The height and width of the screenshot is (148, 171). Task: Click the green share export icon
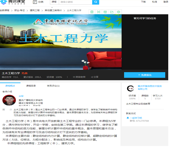click(x=112, y=12)
